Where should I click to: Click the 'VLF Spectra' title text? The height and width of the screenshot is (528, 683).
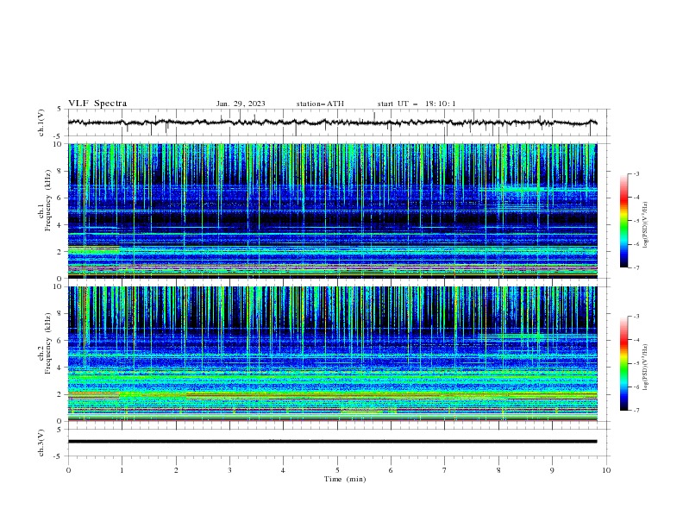[x=97, y=104]
